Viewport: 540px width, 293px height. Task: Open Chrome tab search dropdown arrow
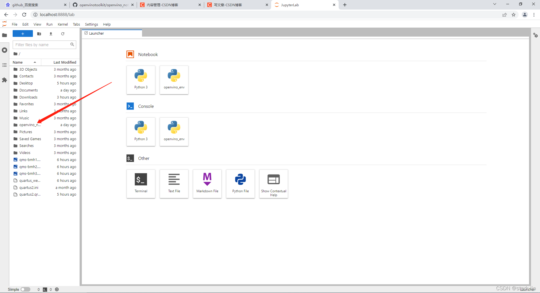495,4
